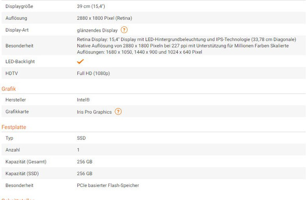
Task: Click the Iris Pro Graphics text
Action: pos(94,112)
